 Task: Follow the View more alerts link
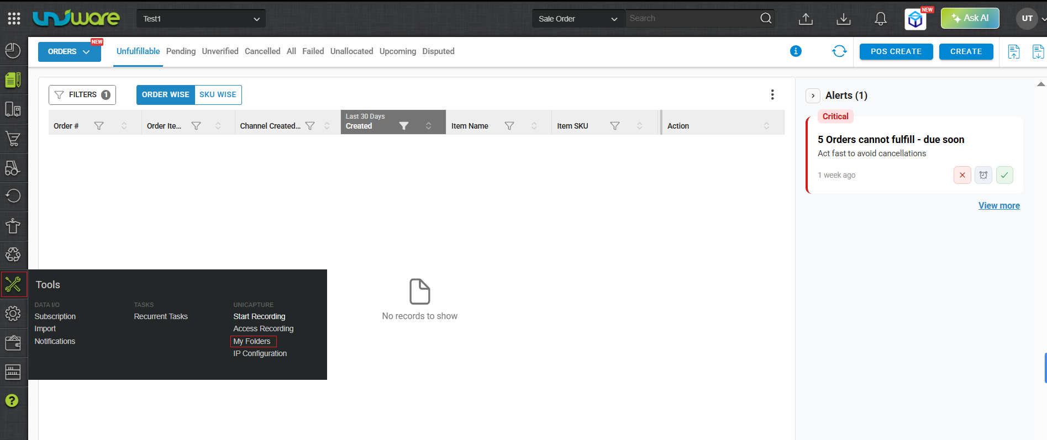[999, 205]
